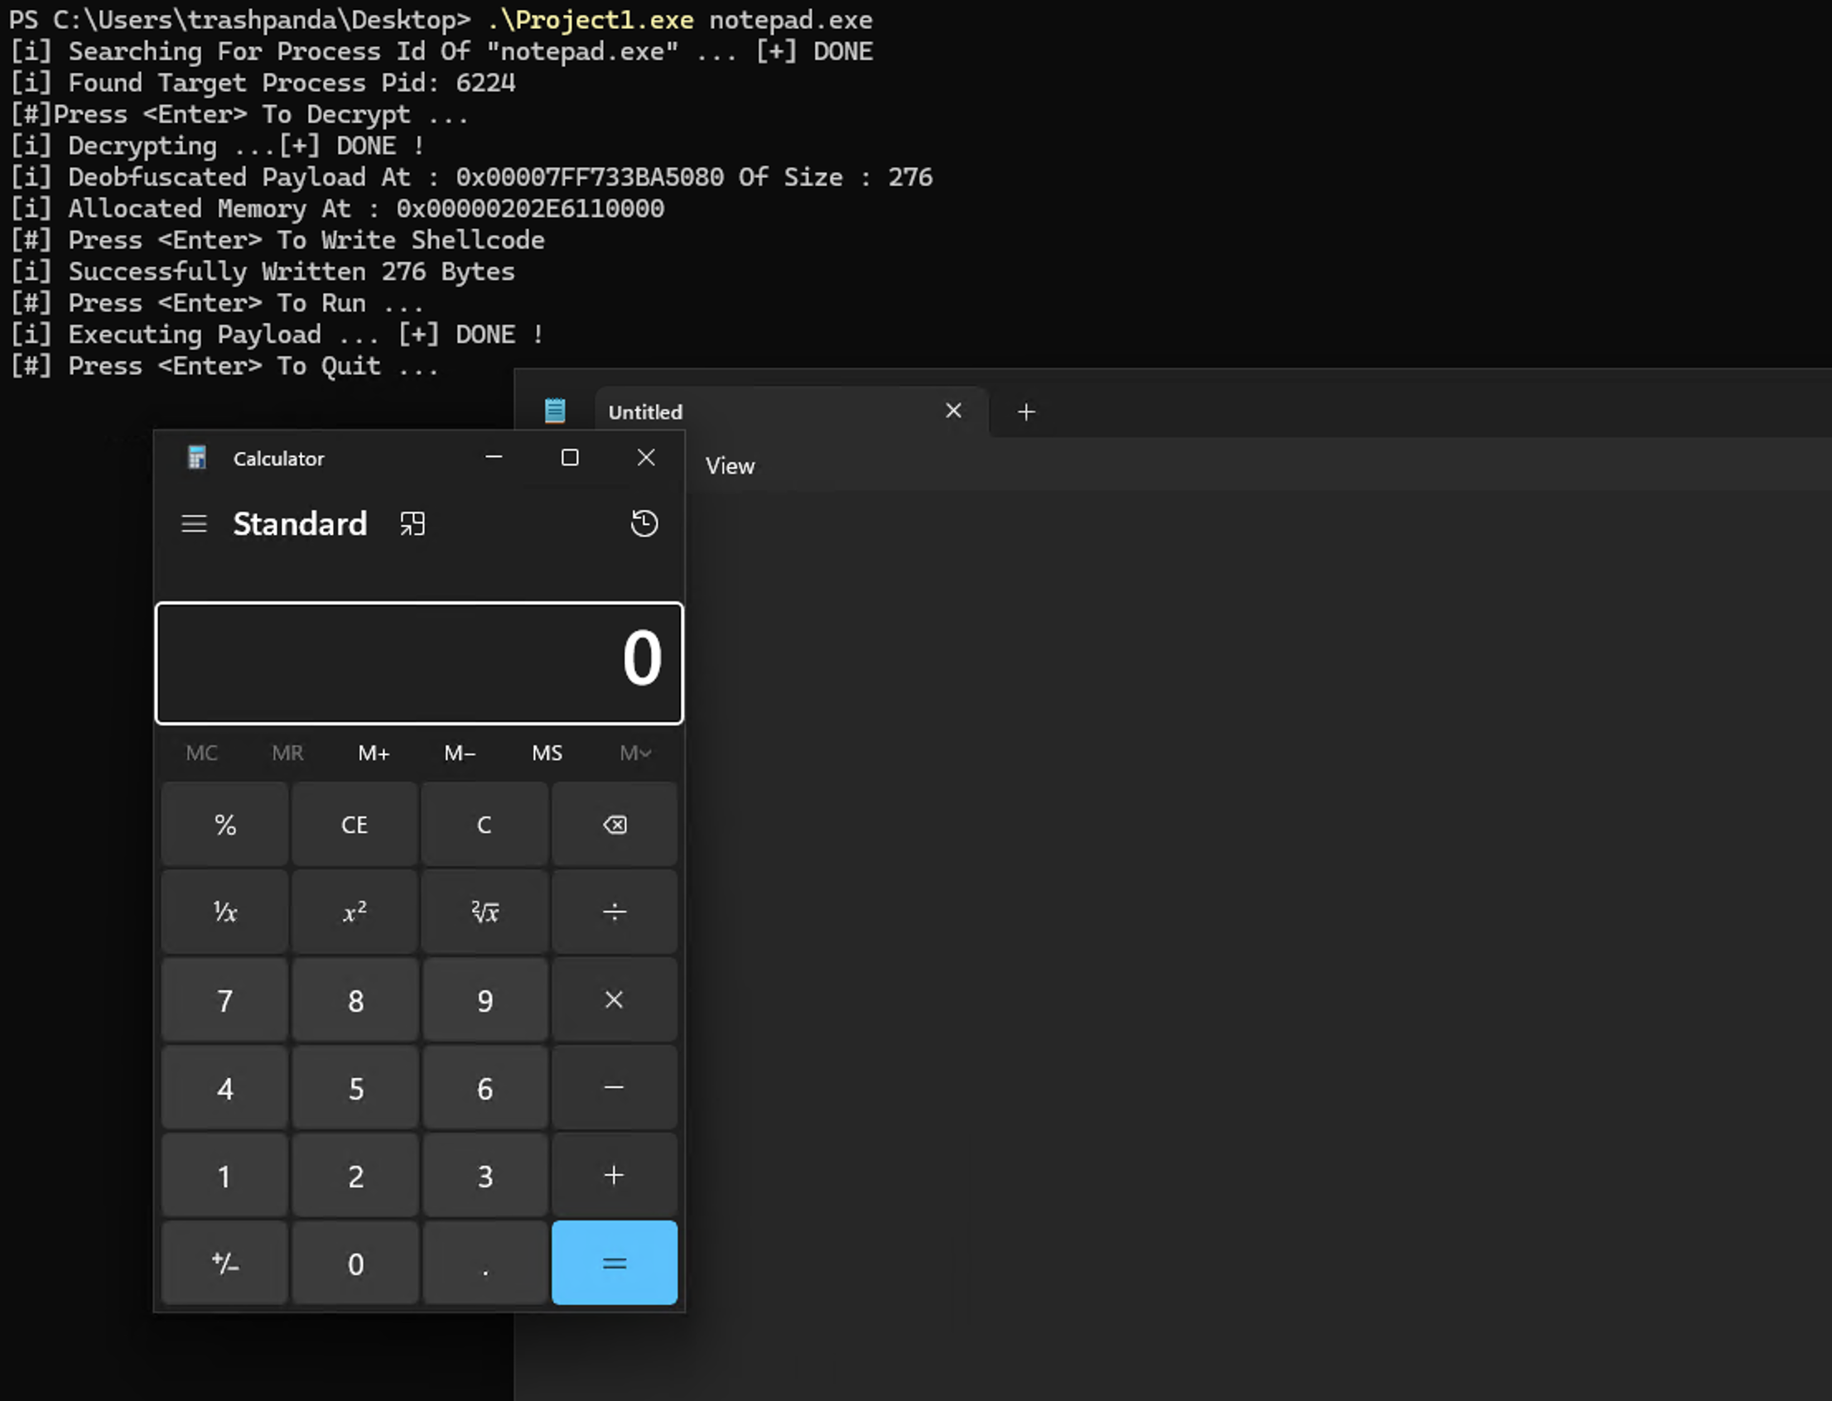Toggle the sign with plus/minus key
The height and width of the screenshot is (1401, 1832).
tap(225, 1263)
